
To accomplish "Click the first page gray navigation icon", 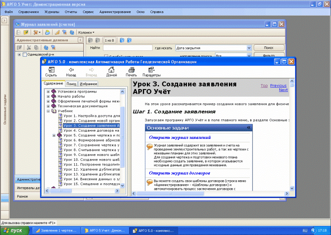I will [90, 40].
